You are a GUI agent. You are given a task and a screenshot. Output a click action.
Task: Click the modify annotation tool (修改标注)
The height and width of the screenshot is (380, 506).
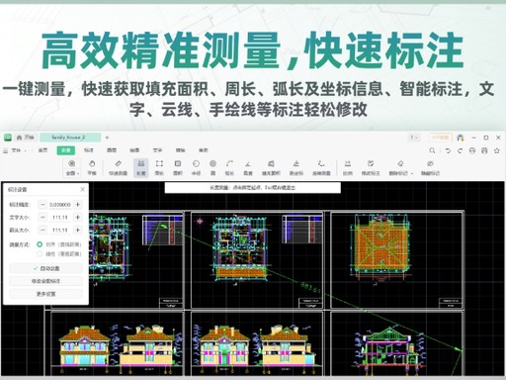[x=371, y=167]
